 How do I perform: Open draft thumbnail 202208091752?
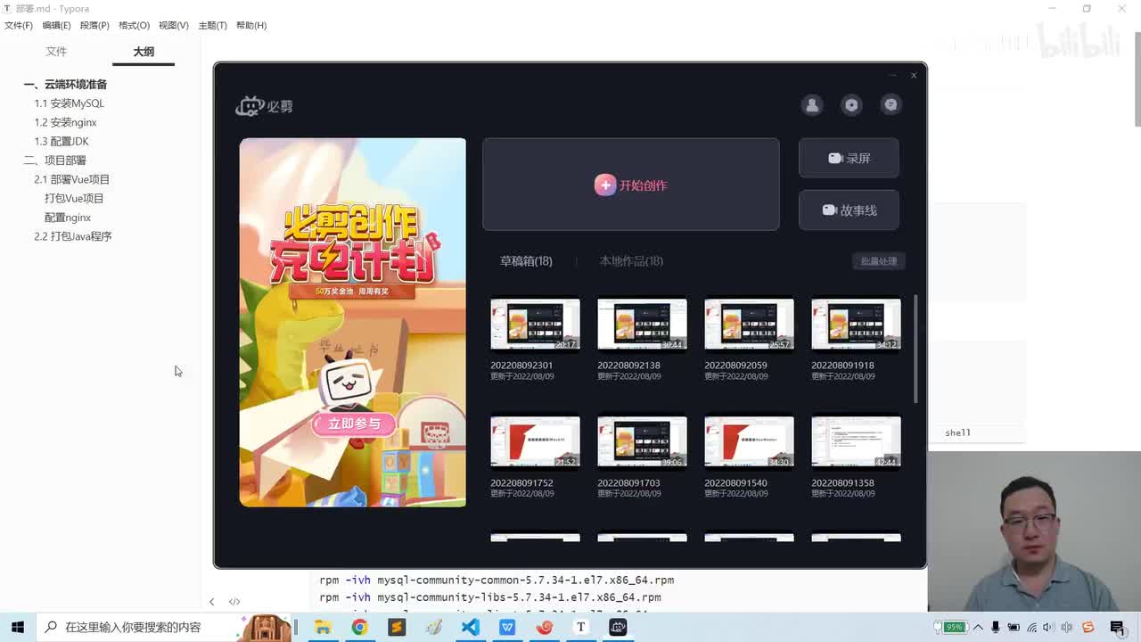tap(535, 442)
